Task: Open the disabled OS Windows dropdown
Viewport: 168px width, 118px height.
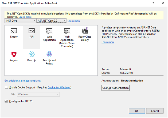Action: click(x=38, y=95)
